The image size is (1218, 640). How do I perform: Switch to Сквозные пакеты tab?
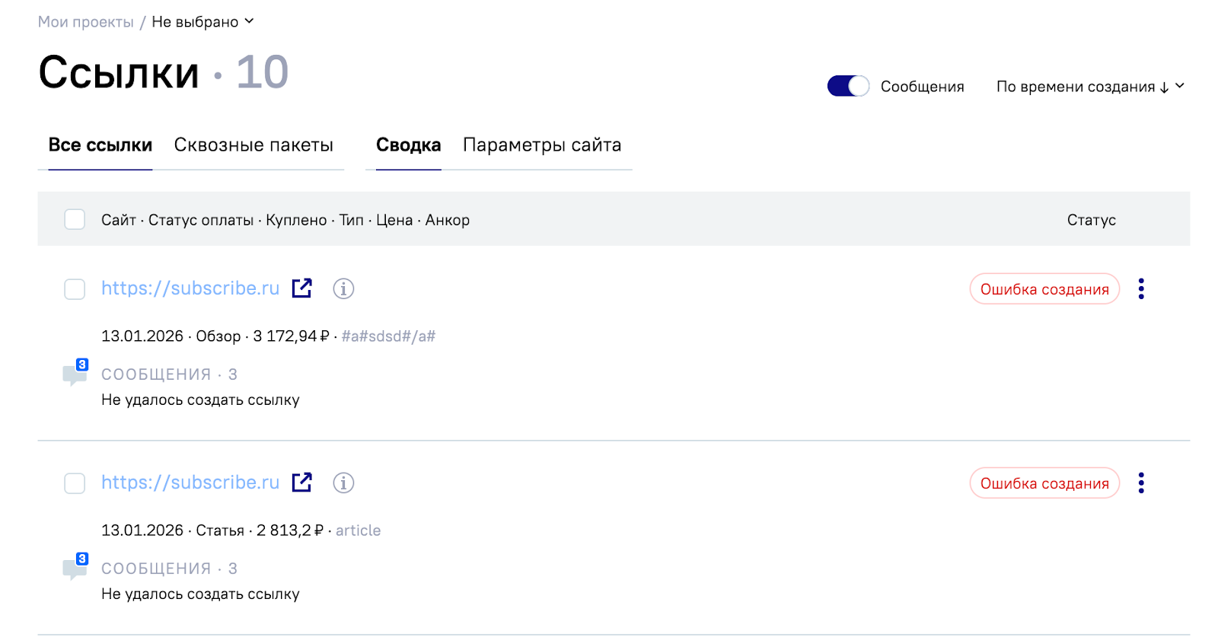[x=253, y=145]
